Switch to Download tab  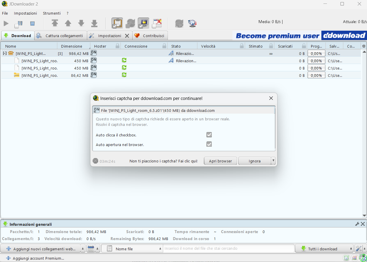click(x=18, y=36)
